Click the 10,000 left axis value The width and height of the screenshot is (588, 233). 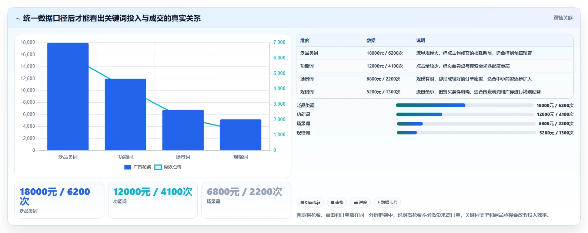coord(28,90)
